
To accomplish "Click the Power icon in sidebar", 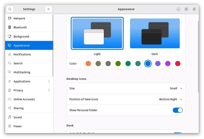I will click(10, 126).
